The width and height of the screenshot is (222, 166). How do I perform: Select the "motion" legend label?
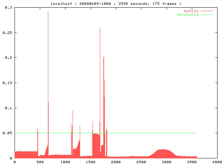(191, 11)
